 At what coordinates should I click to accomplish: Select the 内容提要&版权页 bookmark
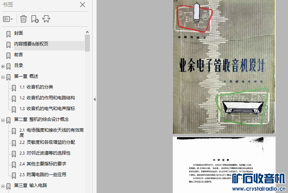pos(31,44)
